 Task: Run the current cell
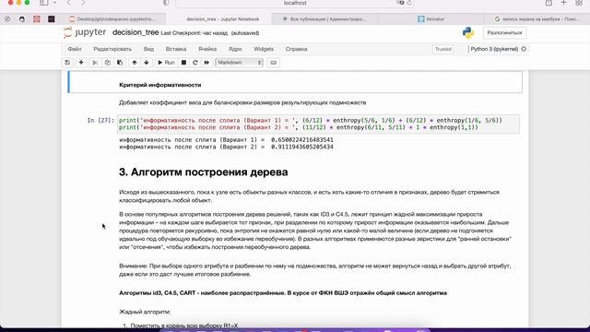coord(166,63)
